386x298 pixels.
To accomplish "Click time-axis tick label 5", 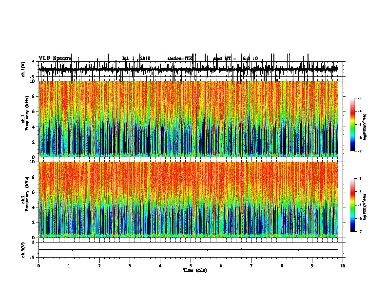I will coord(191,266).
